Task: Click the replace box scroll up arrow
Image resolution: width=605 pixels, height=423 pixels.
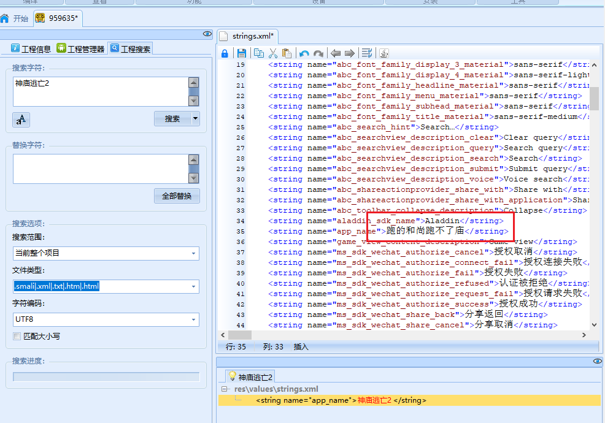Action: tap(193, 159)
